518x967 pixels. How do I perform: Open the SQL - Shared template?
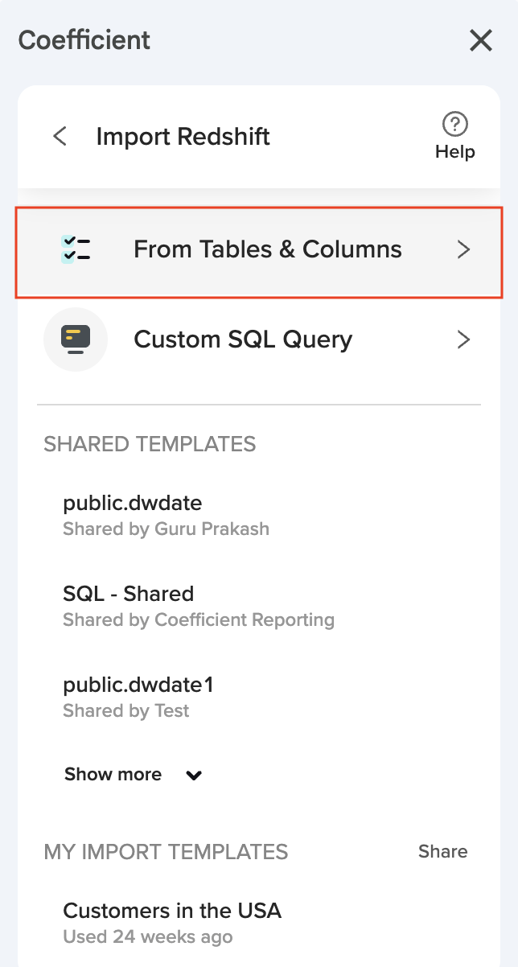tap(129, 595)
